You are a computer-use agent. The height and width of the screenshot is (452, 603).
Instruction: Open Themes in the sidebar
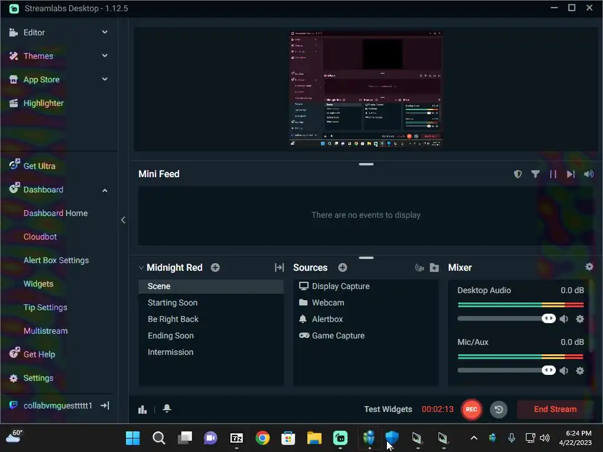pos(38,56)
